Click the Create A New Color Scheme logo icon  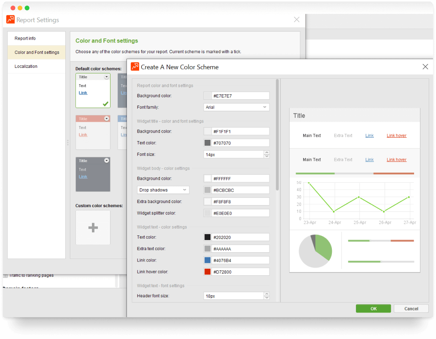click(x=135, y=67)
